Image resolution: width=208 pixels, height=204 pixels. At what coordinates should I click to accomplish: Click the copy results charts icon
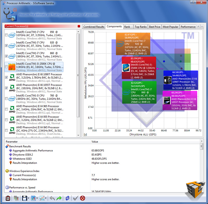[x=16, y=198]
